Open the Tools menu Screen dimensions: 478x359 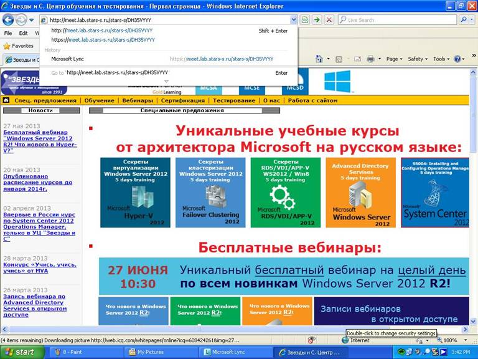click(441, 59)
